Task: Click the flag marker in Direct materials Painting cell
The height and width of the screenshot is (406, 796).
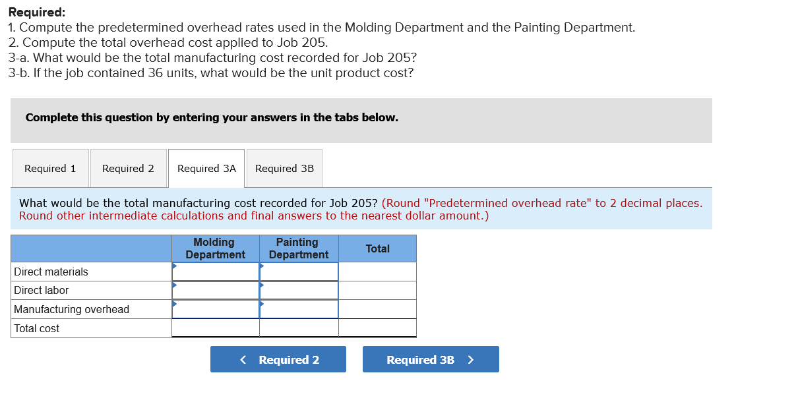Action: click(262, 266)
